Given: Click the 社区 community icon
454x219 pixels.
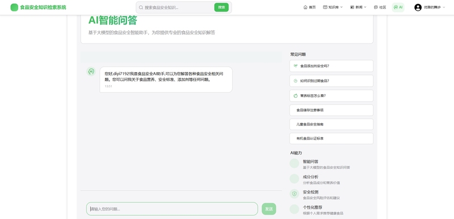Looking at the screenshot, I should (376, 7).
